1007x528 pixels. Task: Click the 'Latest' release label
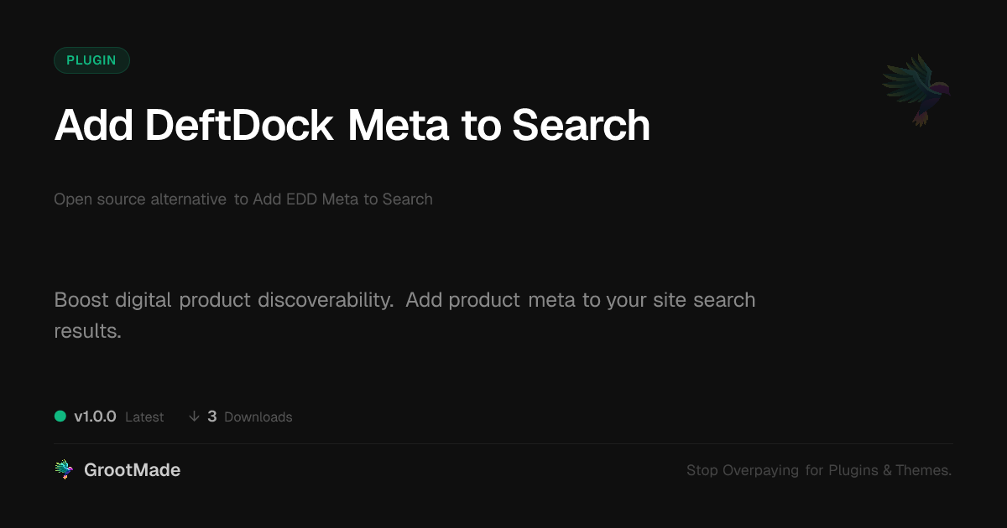coord(144,417)
